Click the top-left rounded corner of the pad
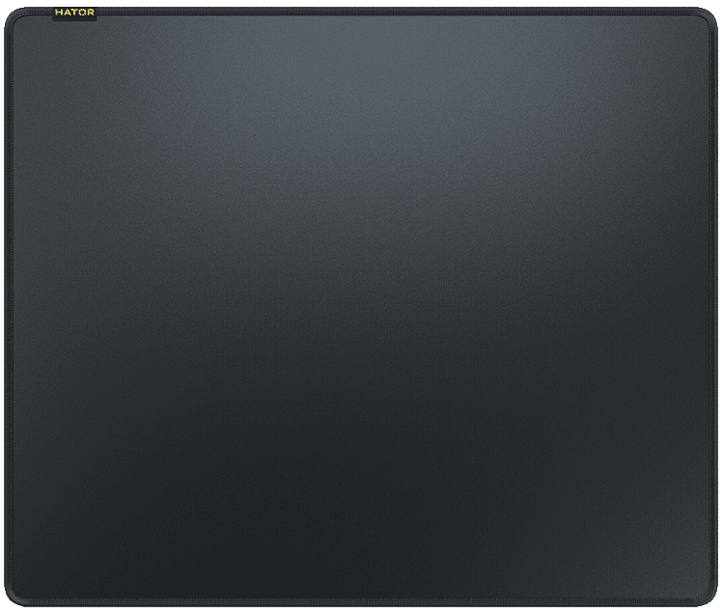This screenshot has width=723, height=613. [14, 16]
